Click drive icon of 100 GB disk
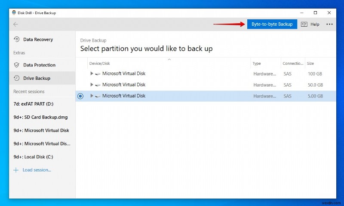Screen dimensions: 344x206 [98, 74]
